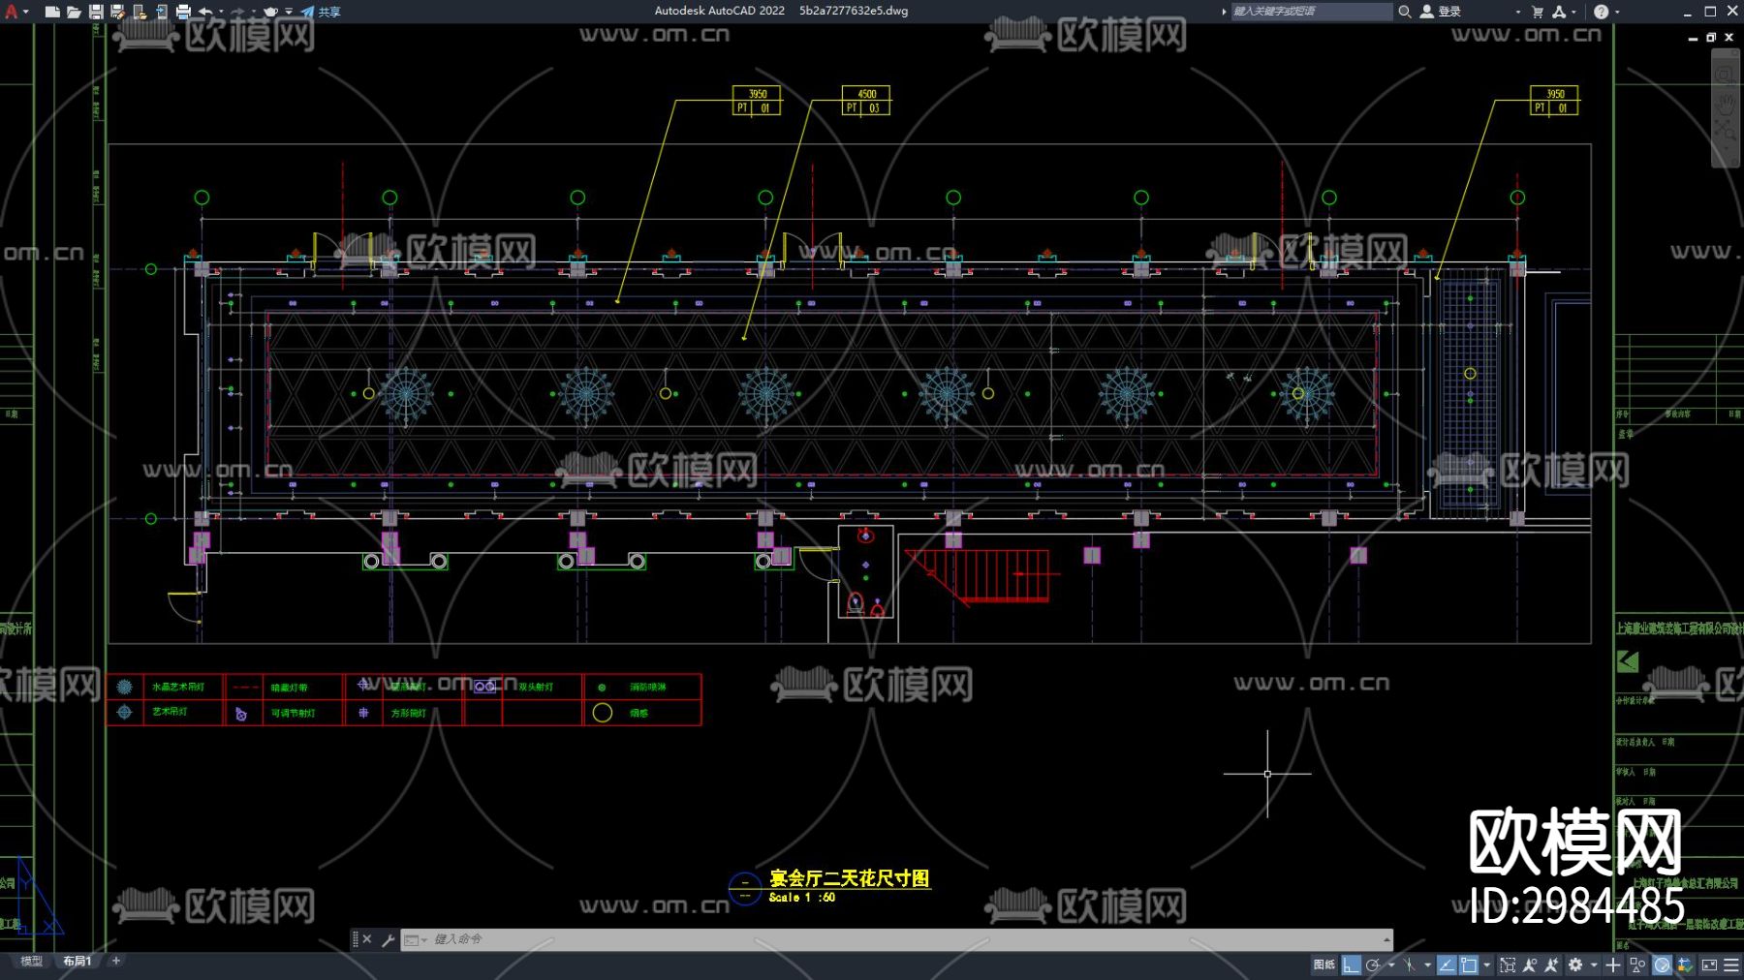The height and width of the screenshot is (980, 1744).
Task: Click the Autodesk connect triangle icon
Action: pos(1558,12)
